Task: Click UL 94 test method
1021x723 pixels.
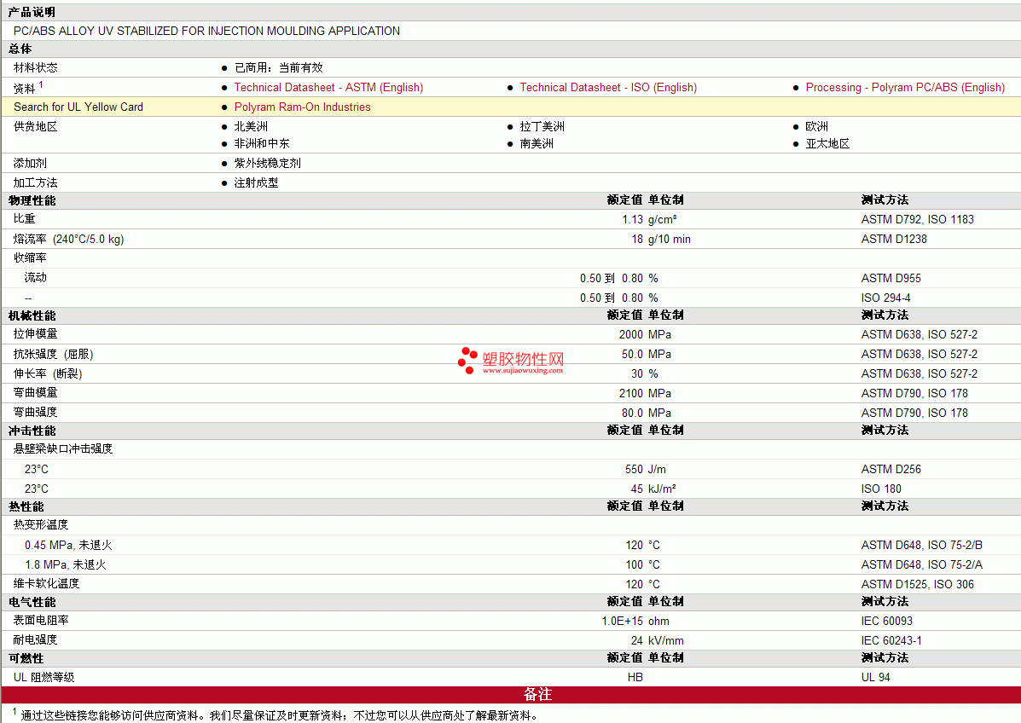Action: click(x=875, y=677)
